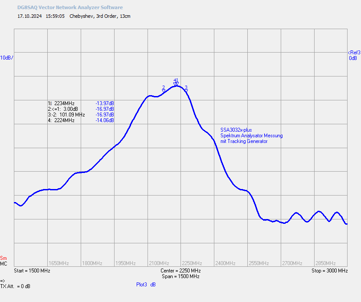Select the 10dB/ scale label
361x302 pixels.
pyautogui.click(x=7, y=58)
